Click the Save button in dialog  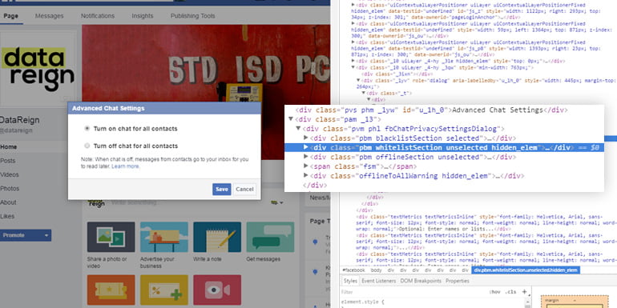coord(221,190)
